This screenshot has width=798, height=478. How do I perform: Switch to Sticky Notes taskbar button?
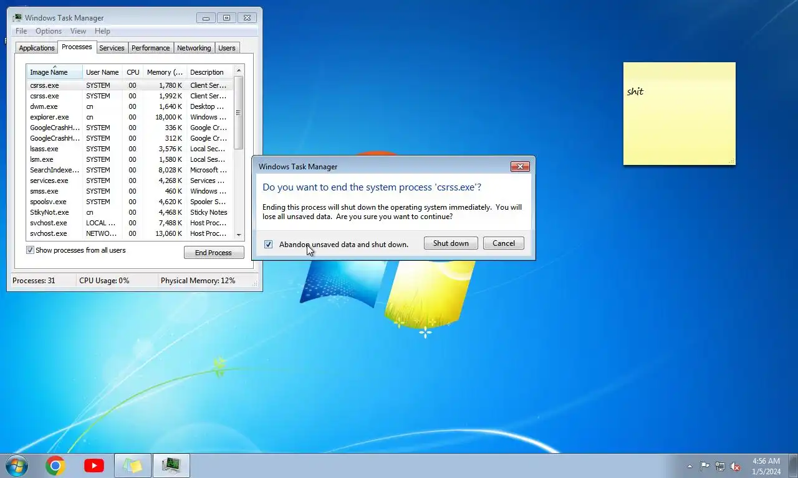coord(133,466)
